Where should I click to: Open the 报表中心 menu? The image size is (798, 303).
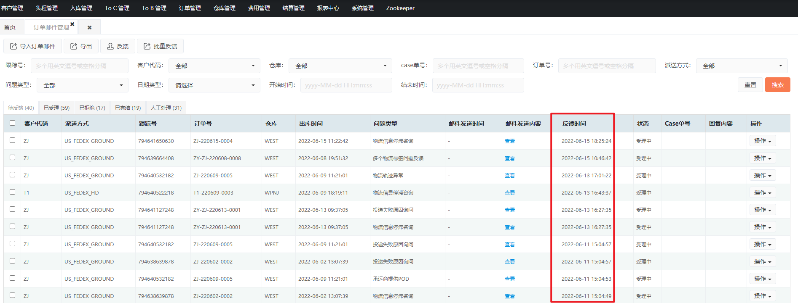click(x=328, y=8)
